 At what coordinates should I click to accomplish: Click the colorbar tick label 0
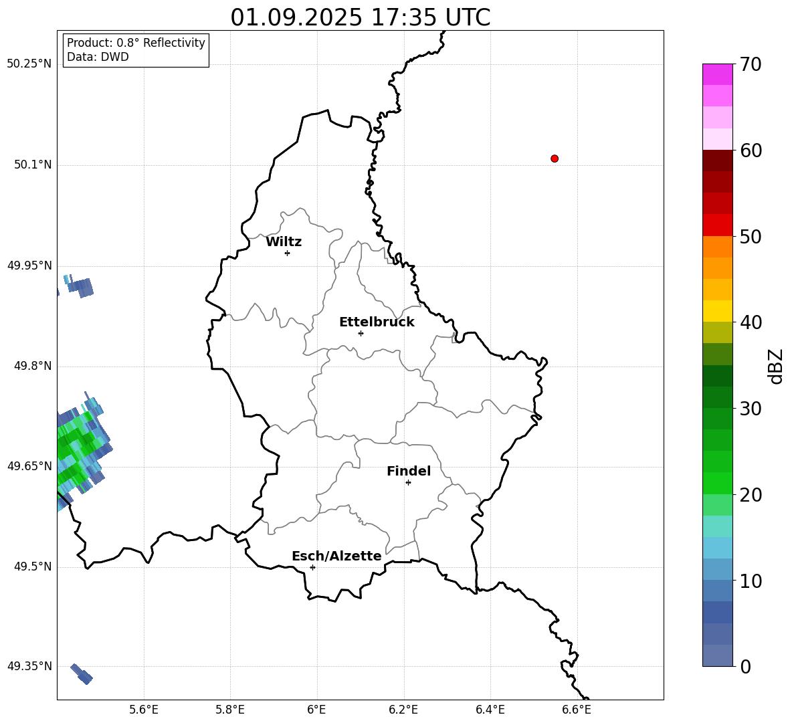pos(745,666)
